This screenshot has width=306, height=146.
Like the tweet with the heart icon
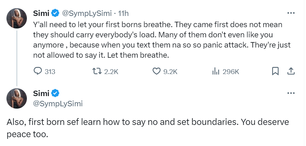[156, 71]
